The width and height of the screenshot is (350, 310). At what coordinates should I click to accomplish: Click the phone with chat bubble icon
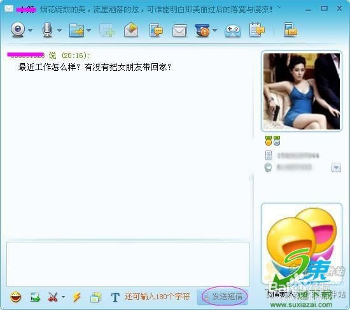coord(156,30)
